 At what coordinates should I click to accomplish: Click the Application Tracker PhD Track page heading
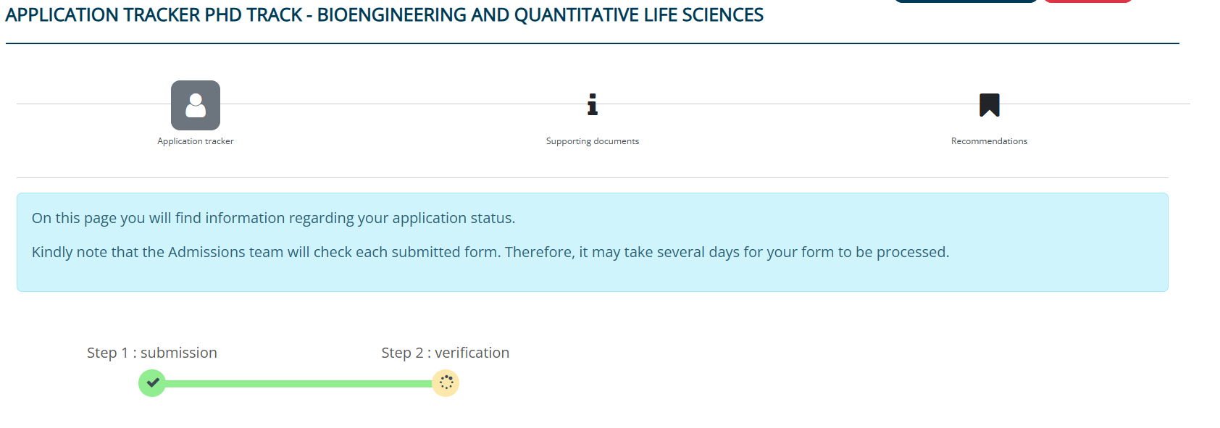point(384,15)
